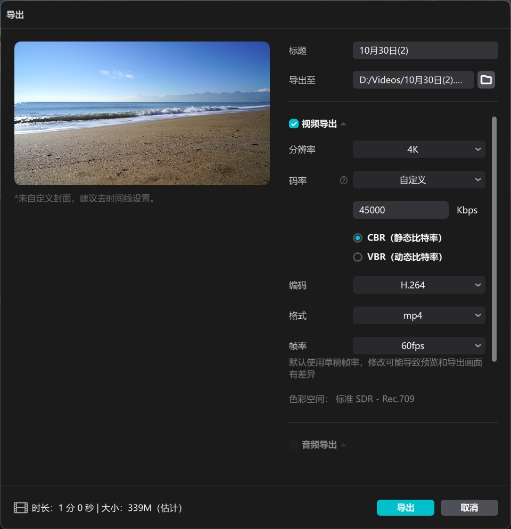Open the 分辨率 dropdown showing 4K
Screen dimensions: 511x529
click(418, 150)
